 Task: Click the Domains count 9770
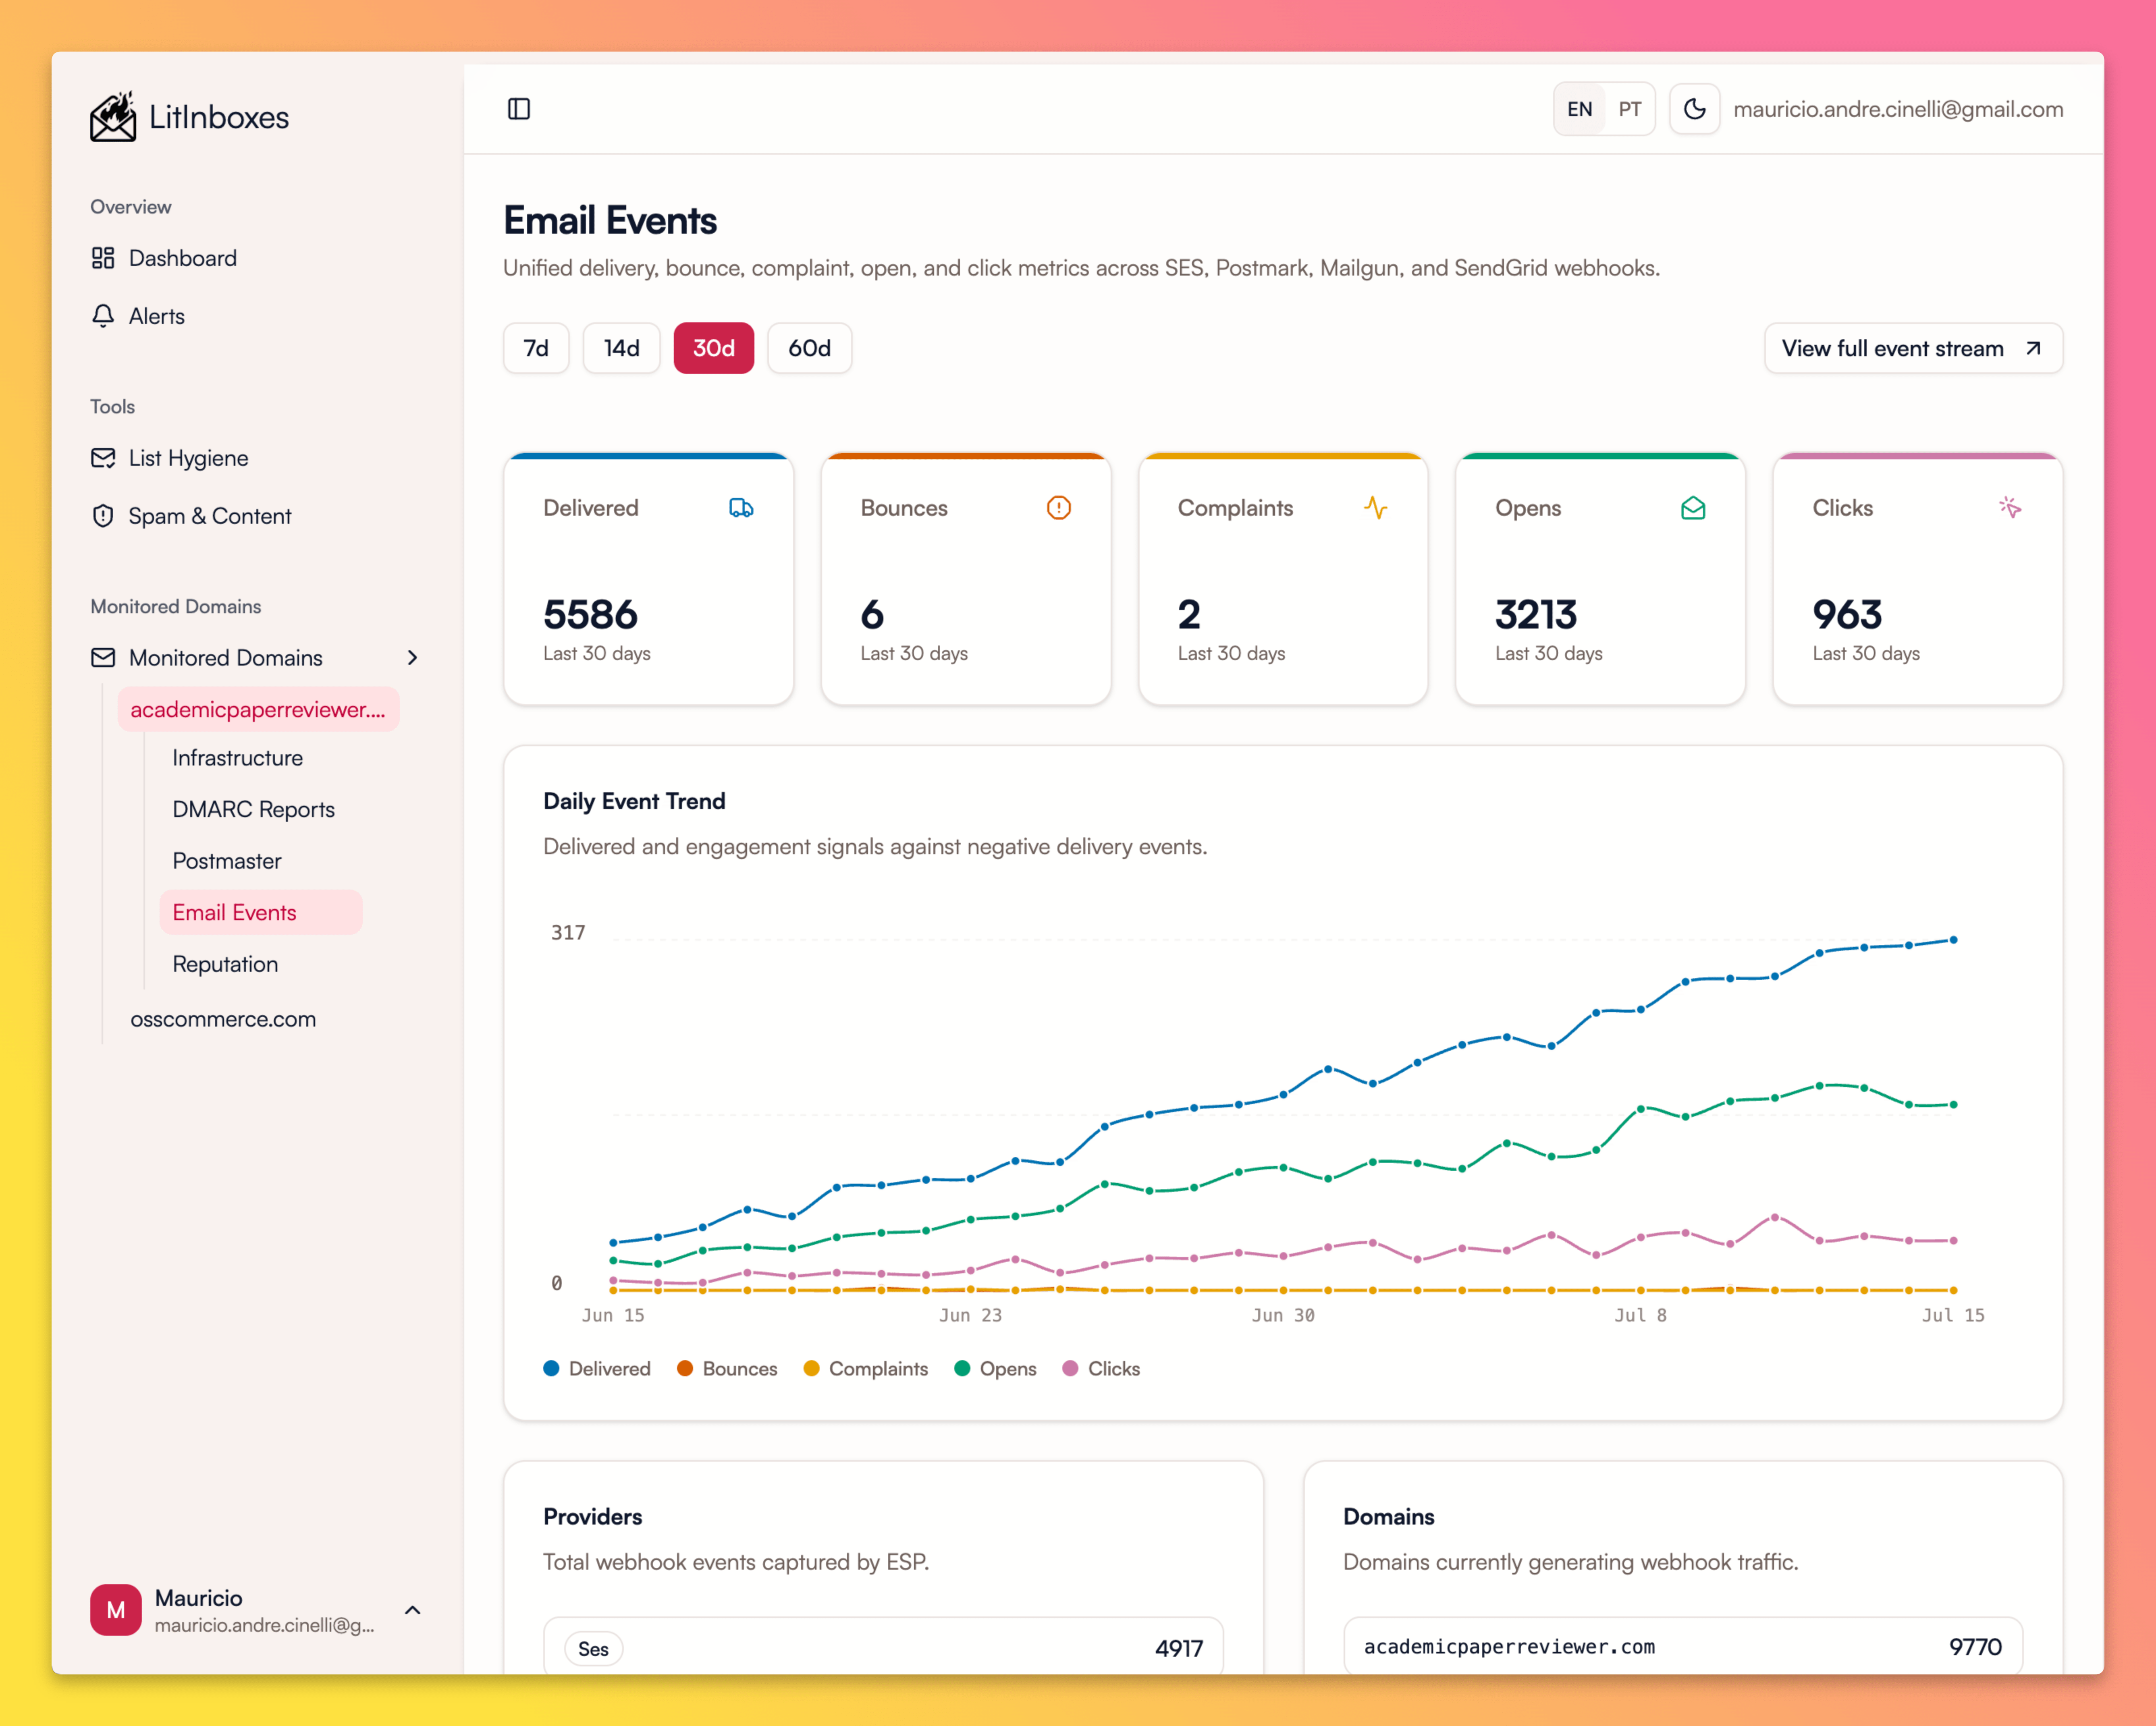(1975, 1647)
